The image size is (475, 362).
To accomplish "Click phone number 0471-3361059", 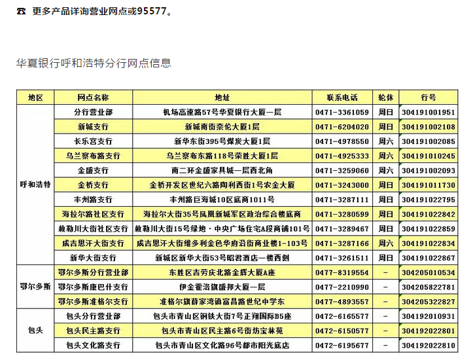I will coord(342,113).
